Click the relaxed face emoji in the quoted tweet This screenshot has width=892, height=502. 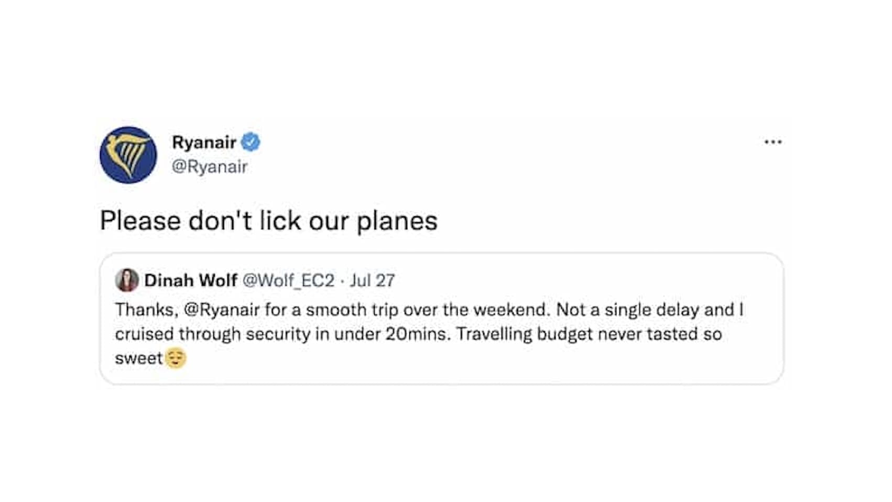pos(177,358)
